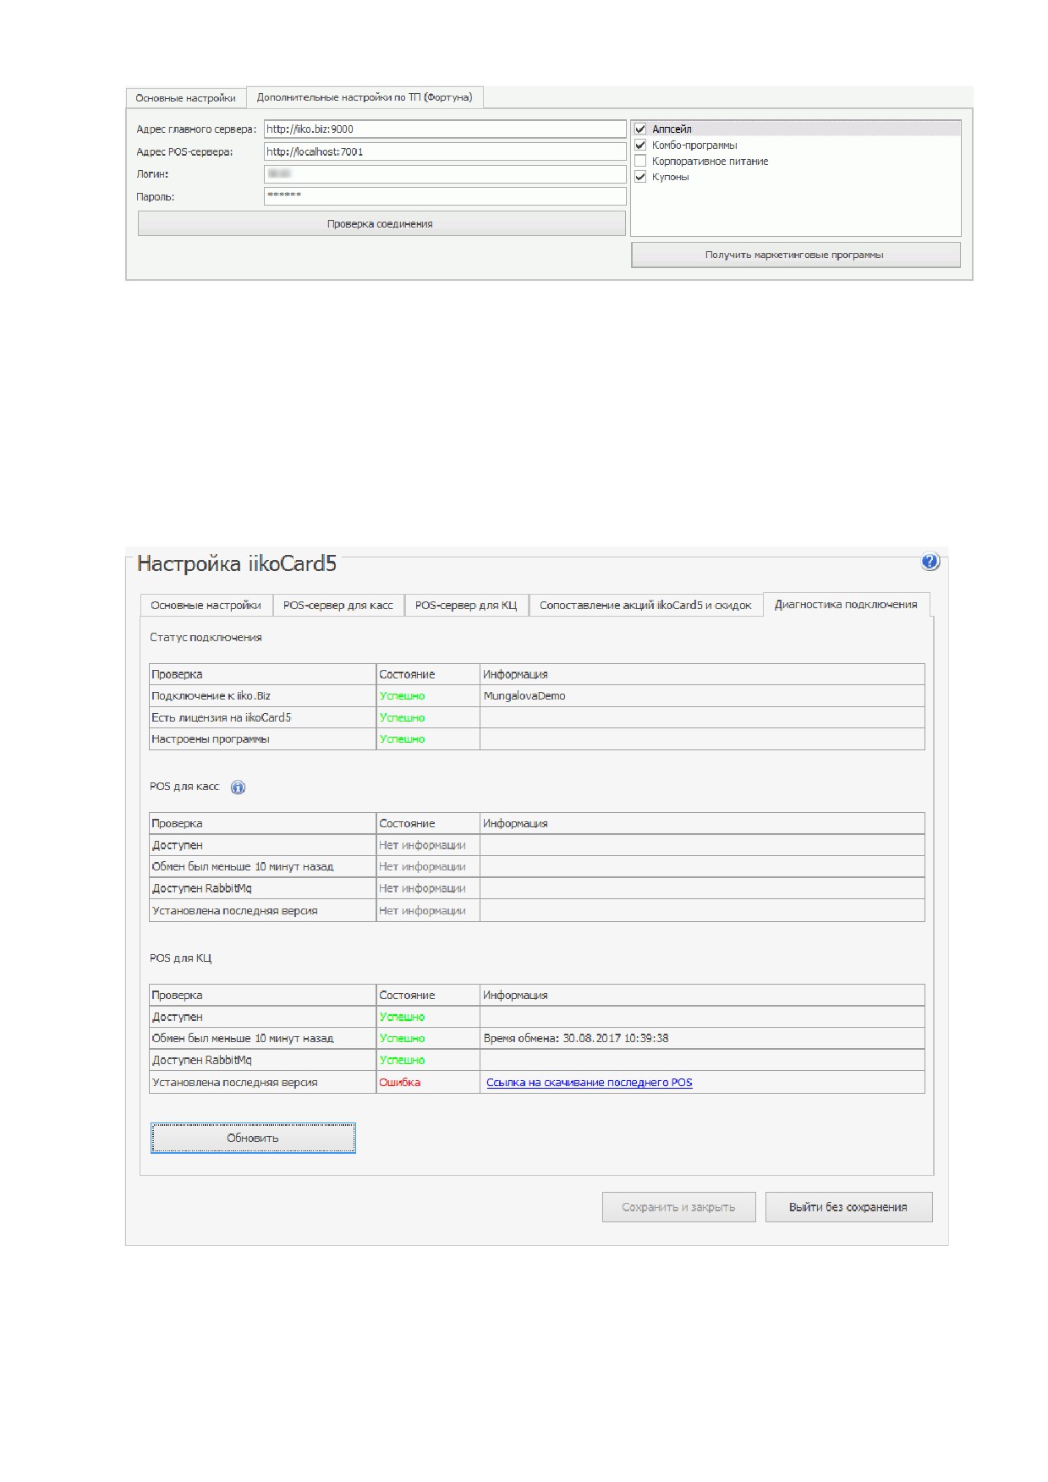This screenshot has height=1482, width=1048.
Task: Focus the Адрес главного сервера field
Action: [445, 129]
